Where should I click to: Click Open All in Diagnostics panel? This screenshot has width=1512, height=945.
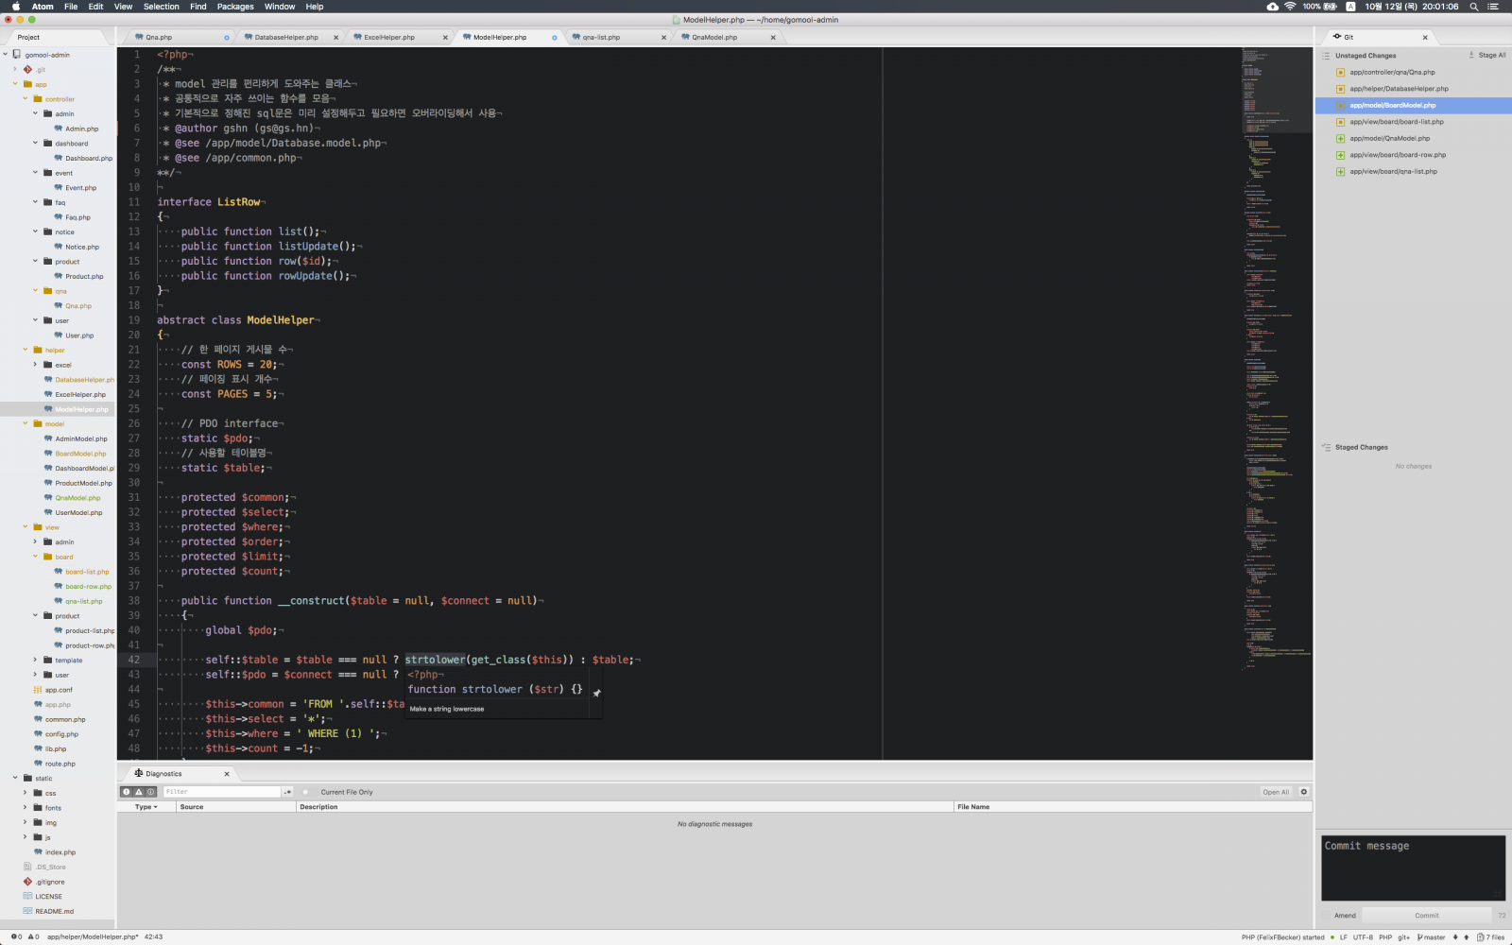1275,792
